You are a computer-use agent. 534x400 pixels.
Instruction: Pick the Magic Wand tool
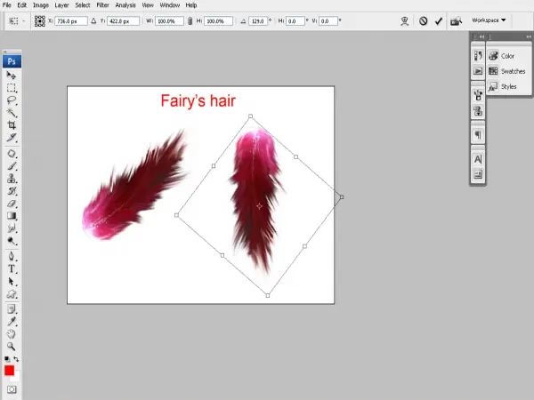click(12, 113)
